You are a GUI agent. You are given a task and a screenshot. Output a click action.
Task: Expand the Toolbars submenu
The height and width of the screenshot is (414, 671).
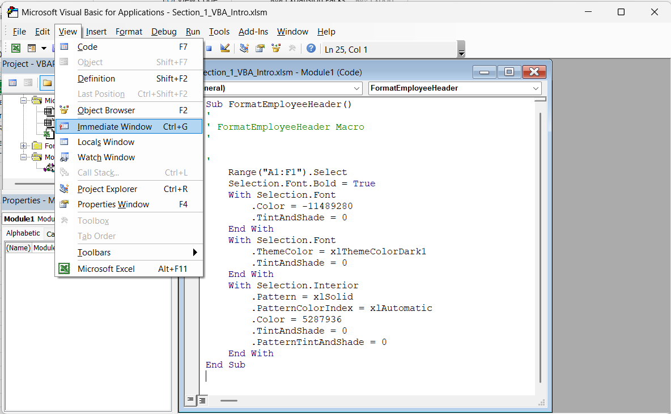129,253
